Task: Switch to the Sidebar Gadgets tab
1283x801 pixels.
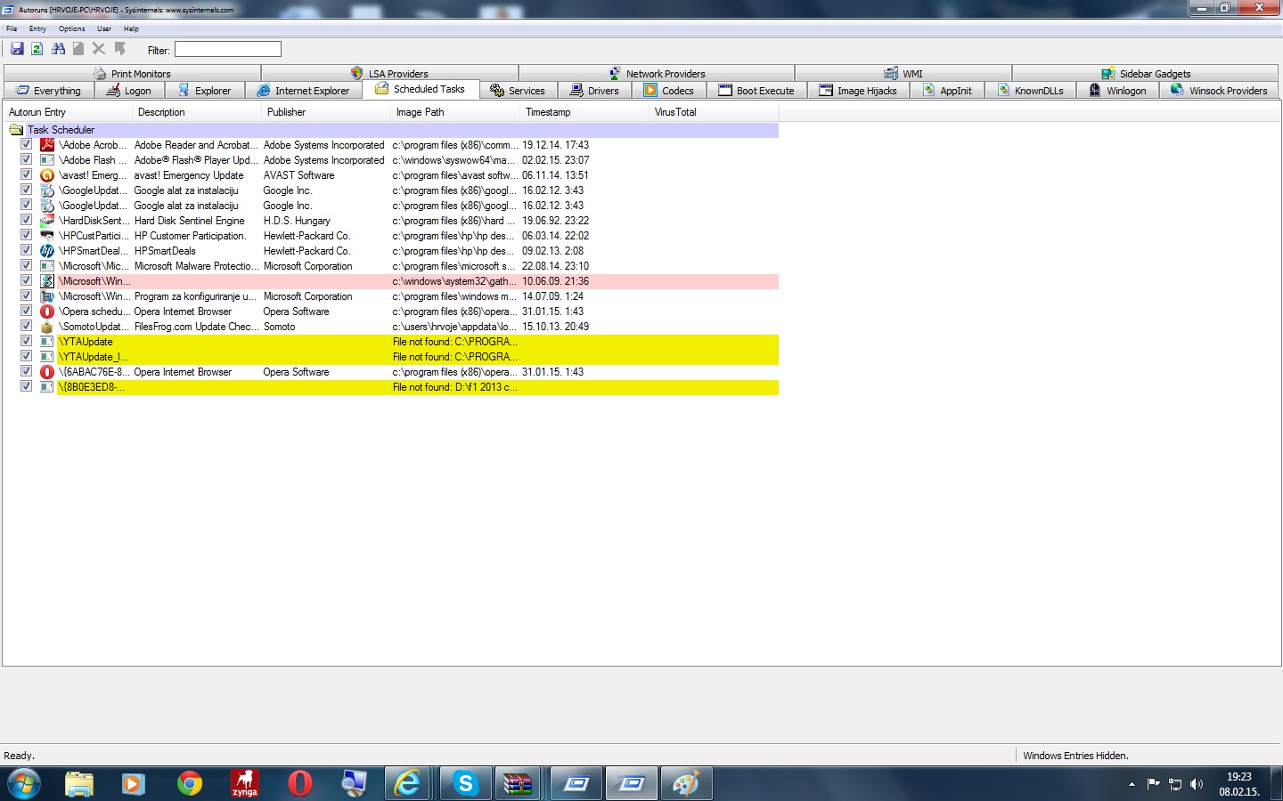Action: click(x=1146, y=73)
